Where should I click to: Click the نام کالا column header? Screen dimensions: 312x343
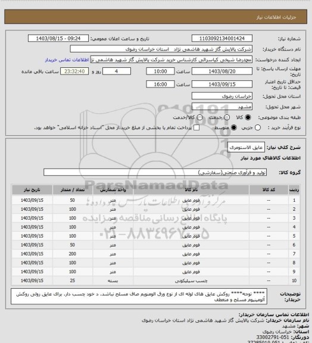191,190
